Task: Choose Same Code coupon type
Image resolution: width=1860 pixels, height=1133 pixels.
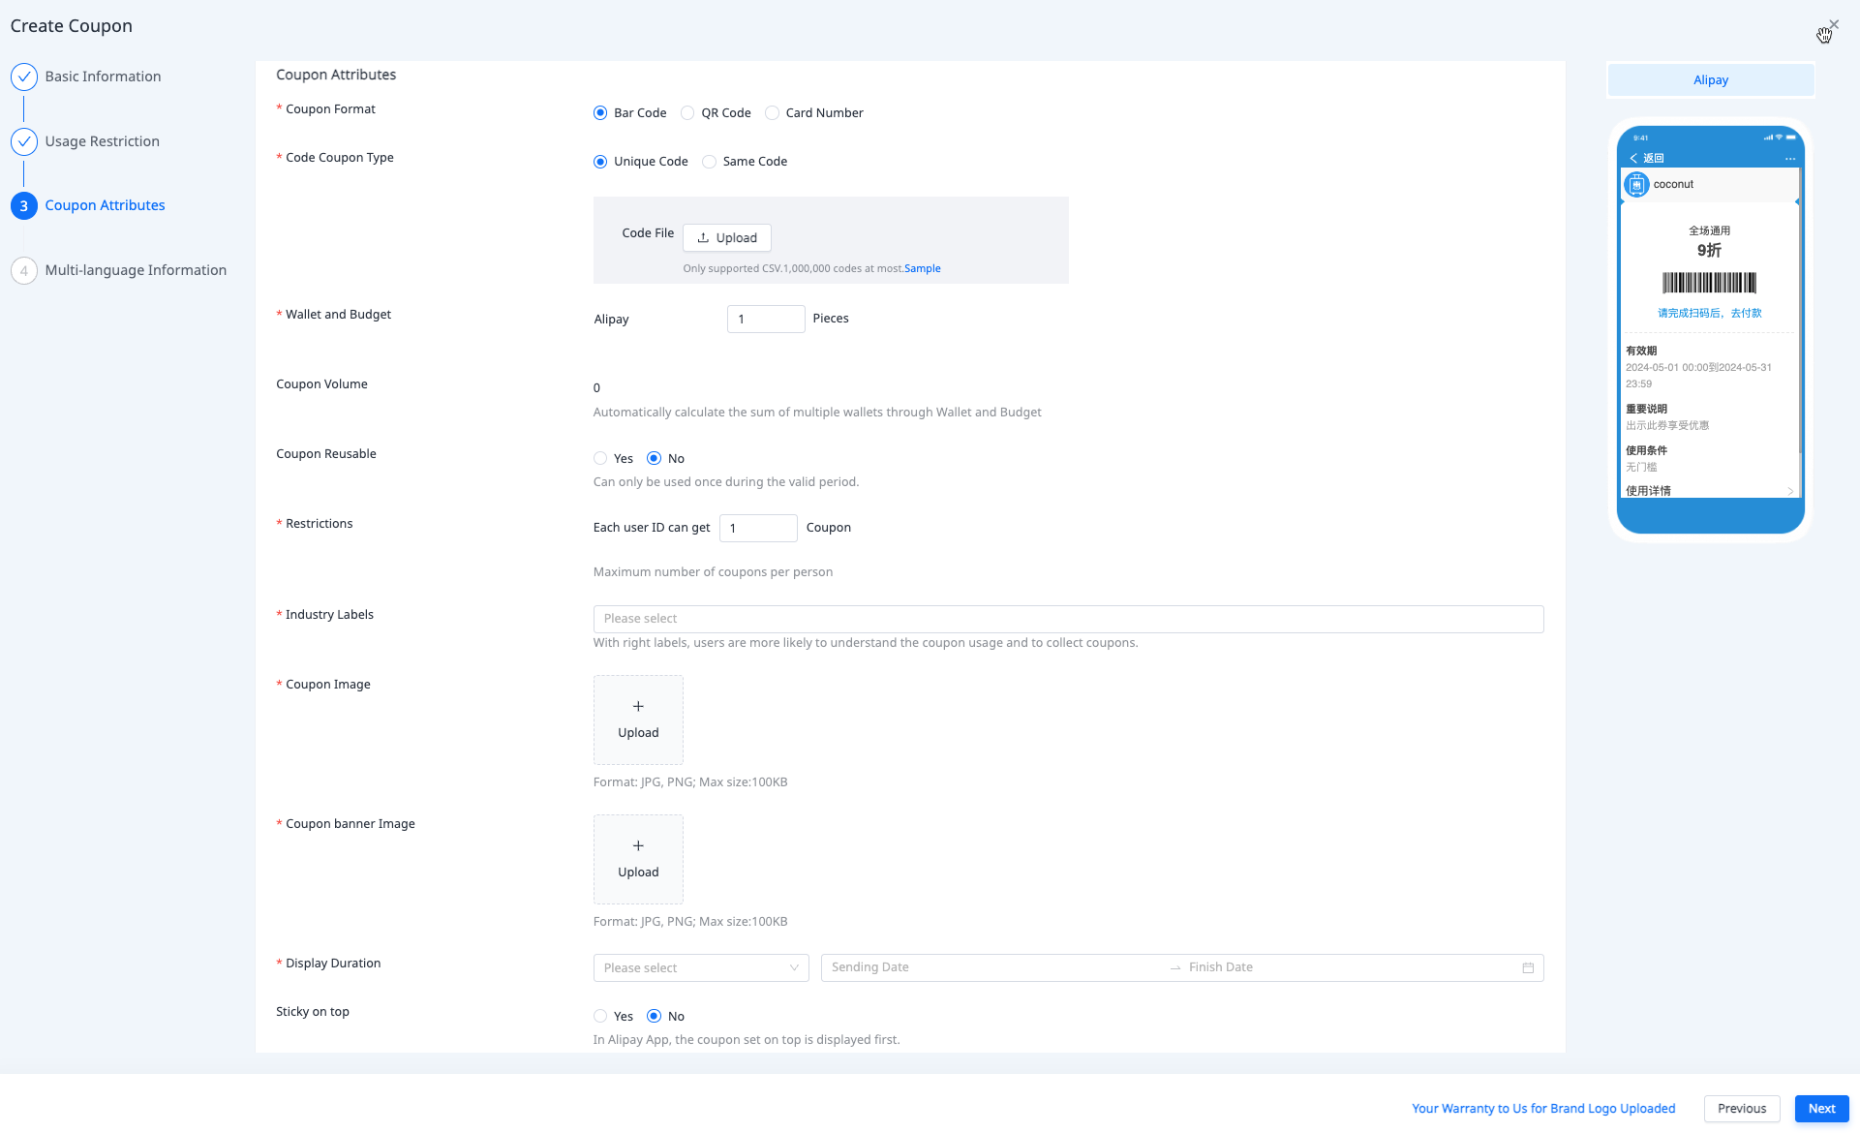Action: [x=709, y=162]
